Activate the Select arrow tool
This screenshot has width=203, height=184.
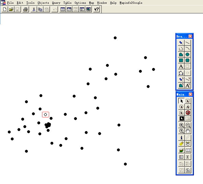tap(181, 101)
